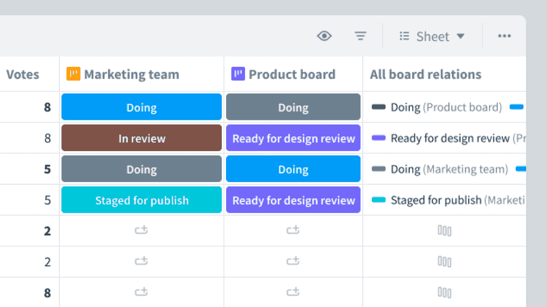Open blue Doing status in Marketing team column

pyautogui.click(x=141, y=107)
